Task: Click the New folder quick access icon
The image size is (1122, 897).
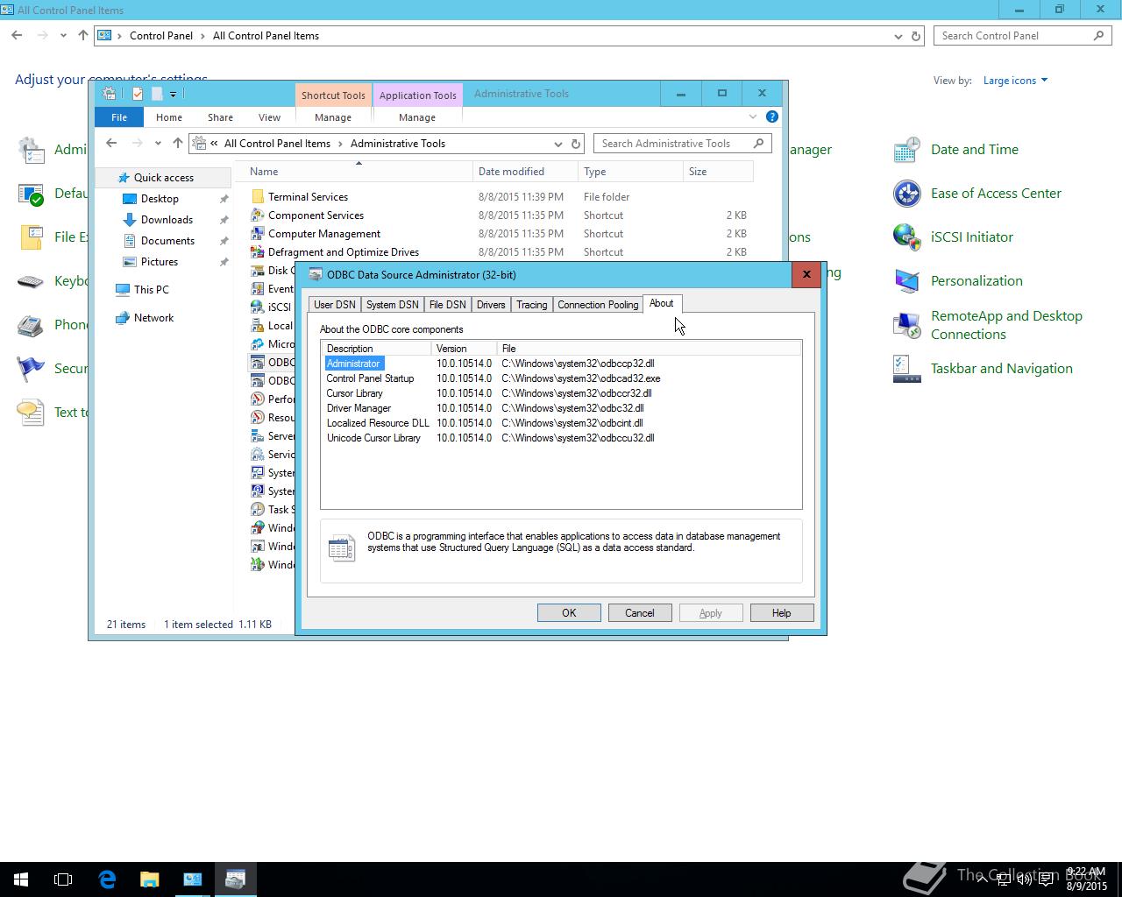Action: click(x=157, y=94)
